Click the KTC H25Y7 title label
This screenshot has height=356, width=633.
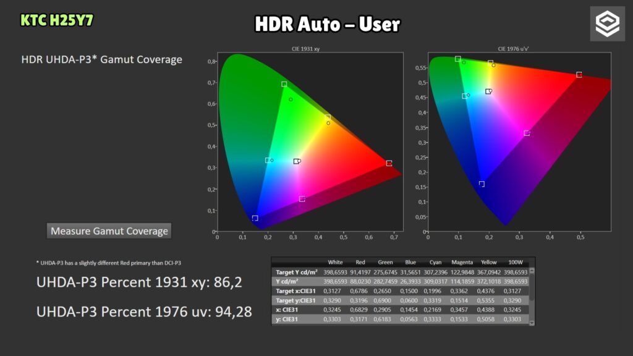click(57, 20)
